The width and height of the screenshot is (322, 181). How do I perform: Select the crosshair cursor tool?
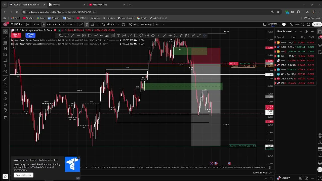(x=5, y=31)
